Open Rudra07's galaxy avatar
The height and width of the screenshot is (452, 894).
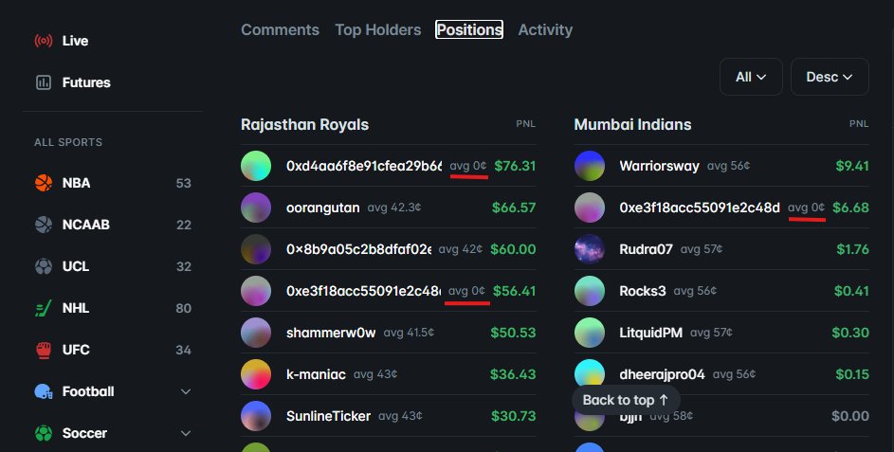590,249
